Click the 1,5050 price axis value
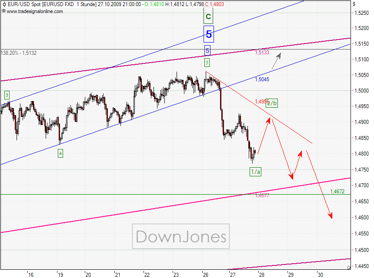 tap(361, 75)
